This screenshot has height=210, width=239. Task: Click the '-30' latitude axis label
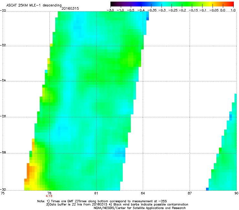[x=3, y=190]
